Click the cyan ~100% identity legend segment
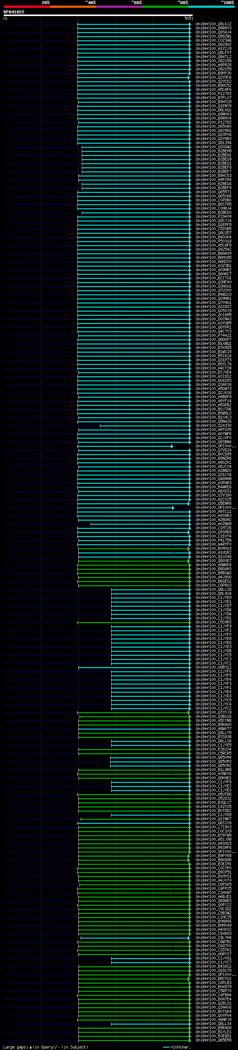 point(211,7)
